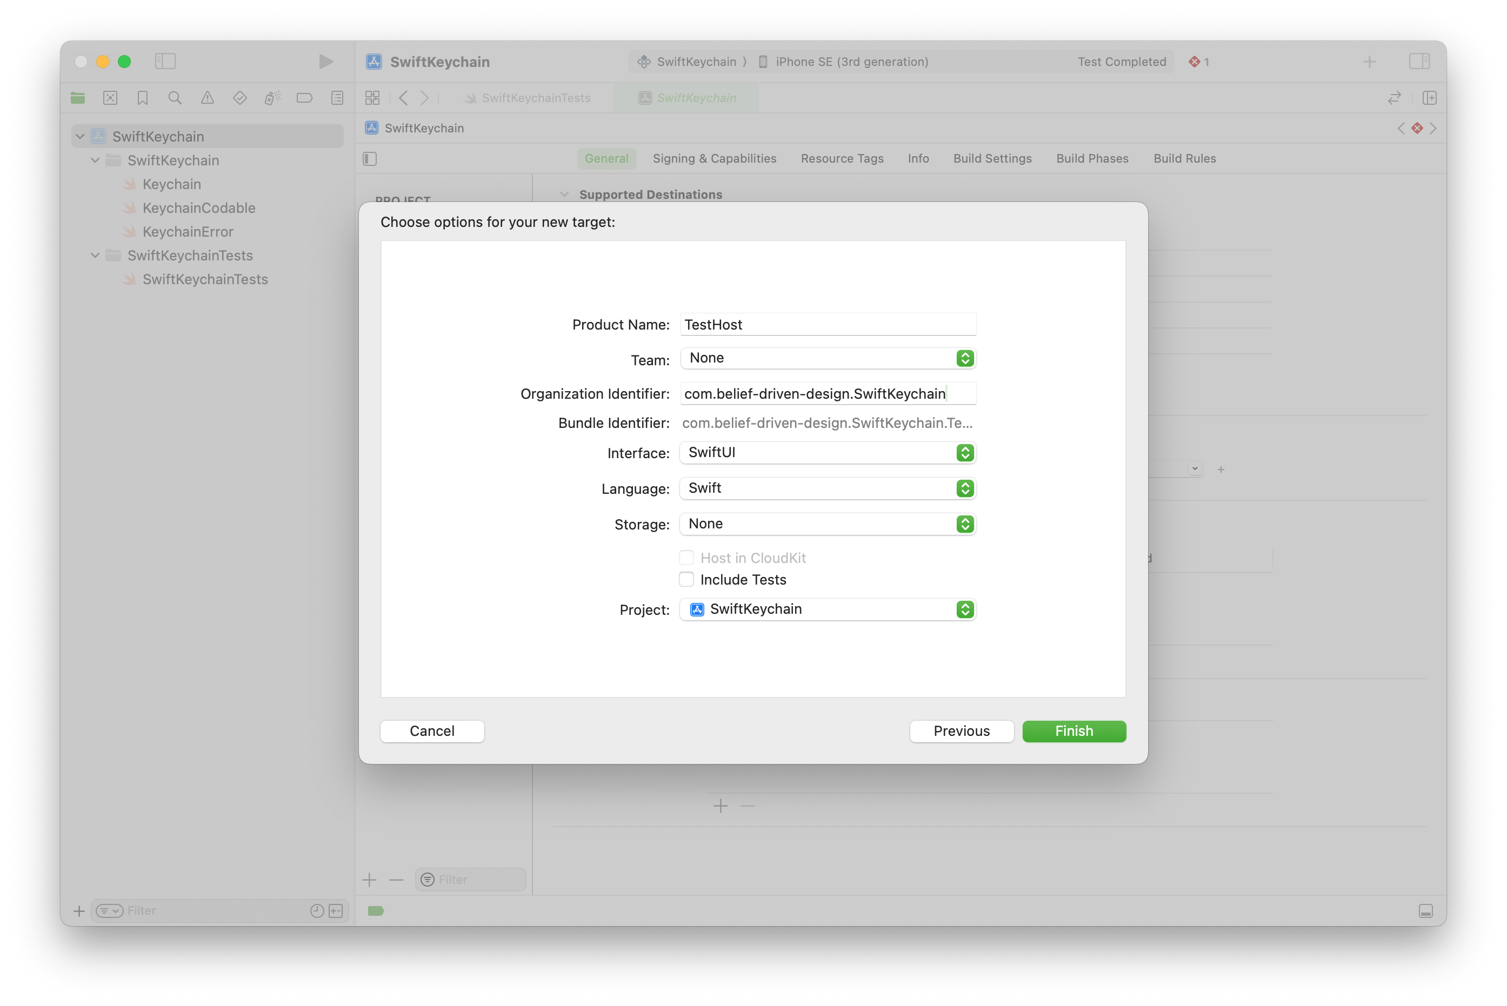
Task: Select the KeychainError file
Action: tap(178, 232)
